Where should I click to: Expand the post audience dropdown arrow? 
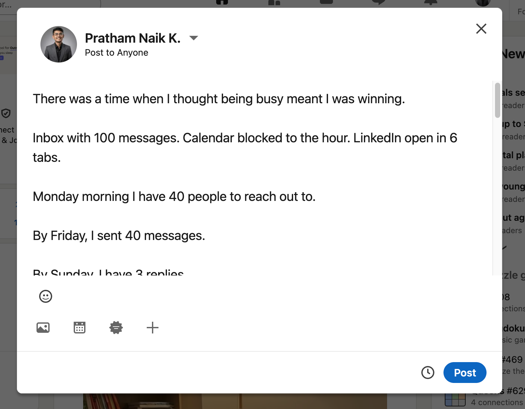tap(194, 38)
